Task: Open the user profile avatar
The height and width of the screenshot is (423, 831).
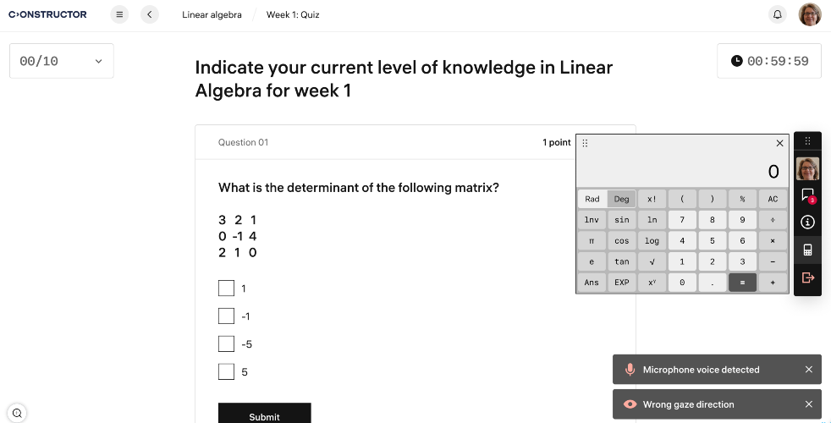Action: [810, 14]
